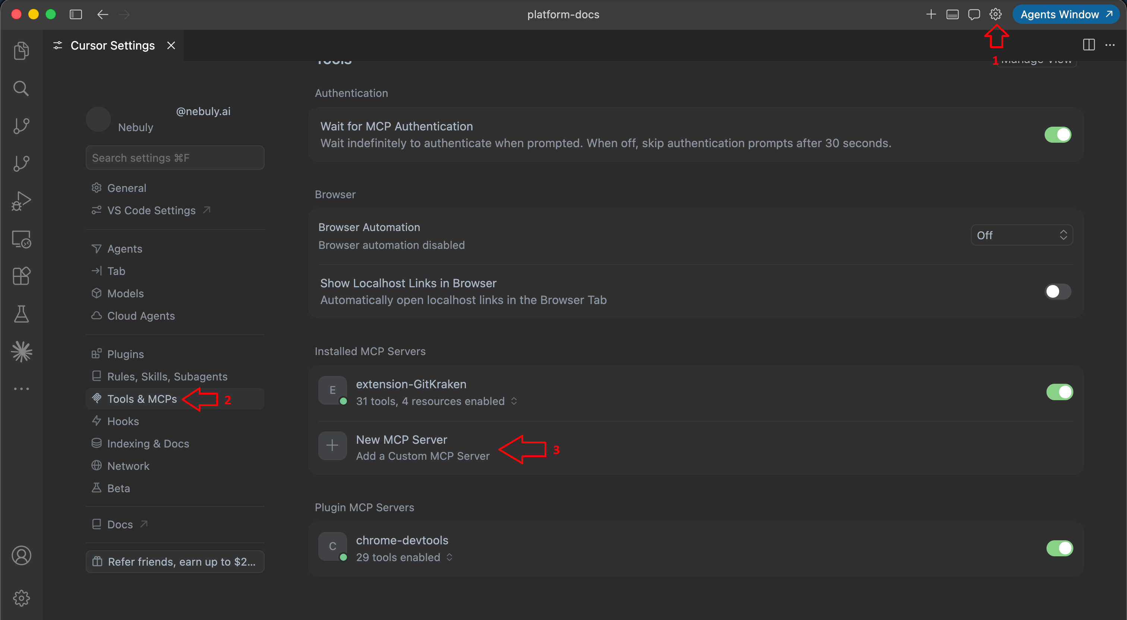This screenshot has height=620, width=1127.
Task: Open Cursor settings gear in title bar
Action: [x=995, y=15]
